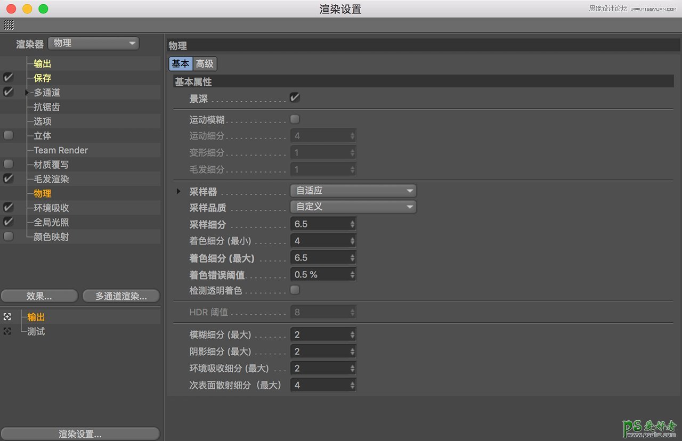Screen dimensions: 682x441
Task: Click the 采样细分 stepper arrows
Action: [x=352, y=224]
